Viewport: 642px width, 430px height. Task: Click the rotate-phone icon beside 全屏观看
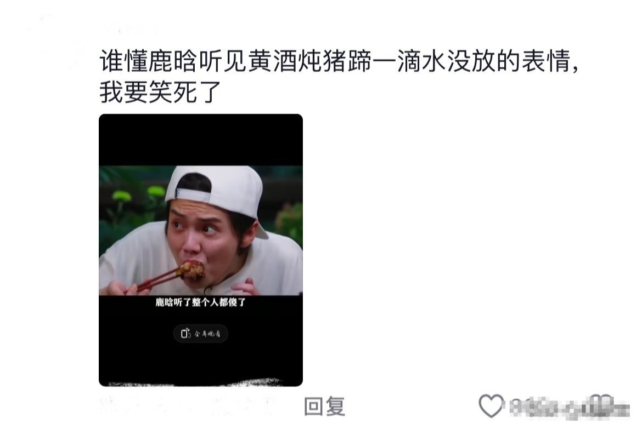point(186,334)
